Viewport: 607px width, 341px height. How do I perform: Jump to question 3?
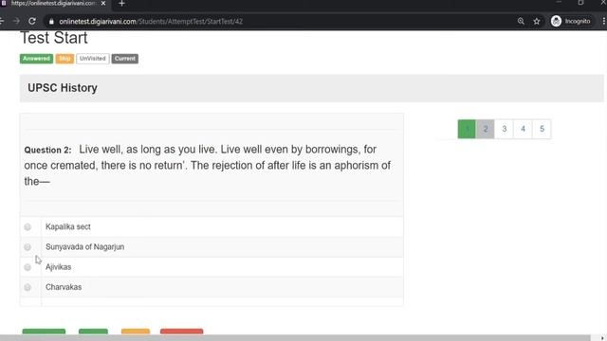click(504, 129)
